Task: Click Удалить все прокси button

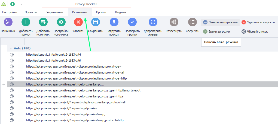Action: click(258, 22)
